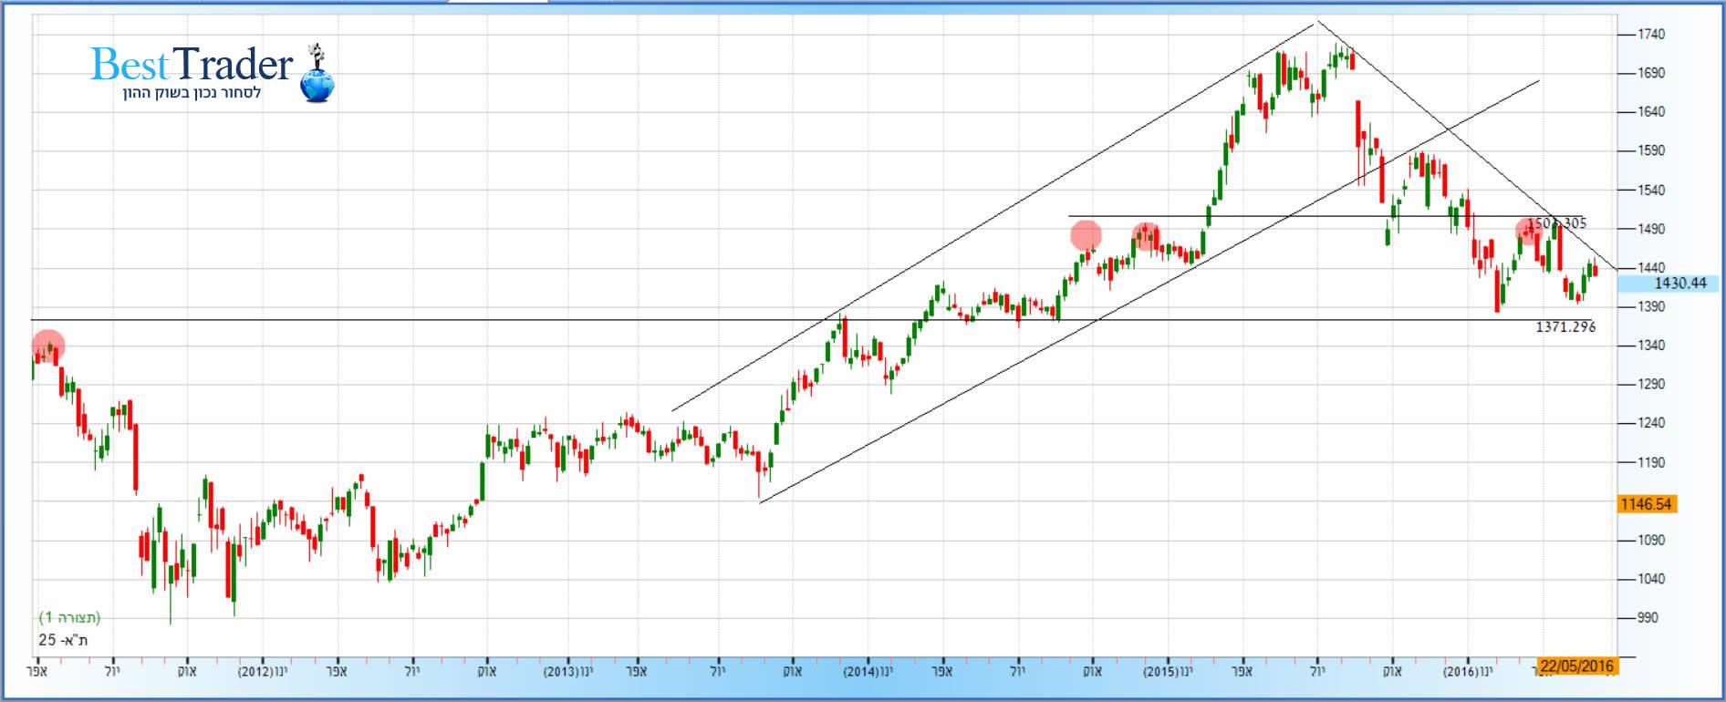Click the green (תצורה 1) layout label
Viewport: 1726px width, 702px height.
(69, 617)
